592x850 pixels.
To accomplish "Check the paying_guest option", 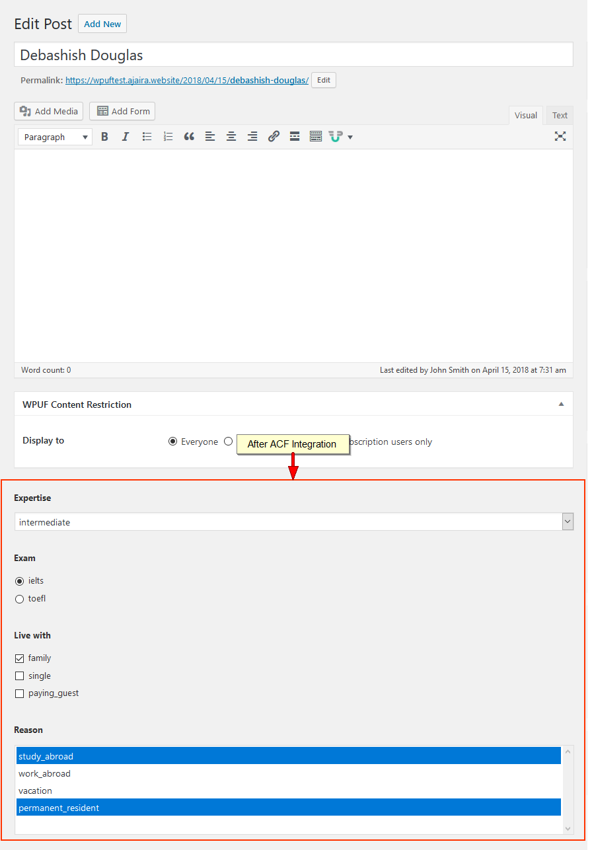I will (x=20, y=694).
